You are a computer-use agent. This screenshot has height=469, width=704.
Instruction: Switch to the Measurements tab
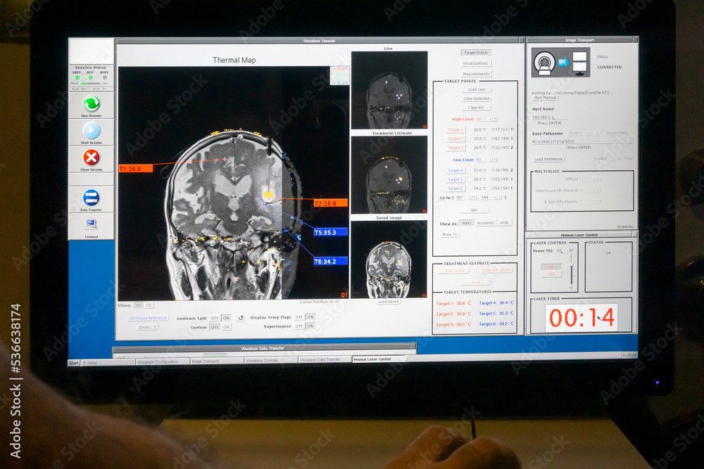point(476,74)
